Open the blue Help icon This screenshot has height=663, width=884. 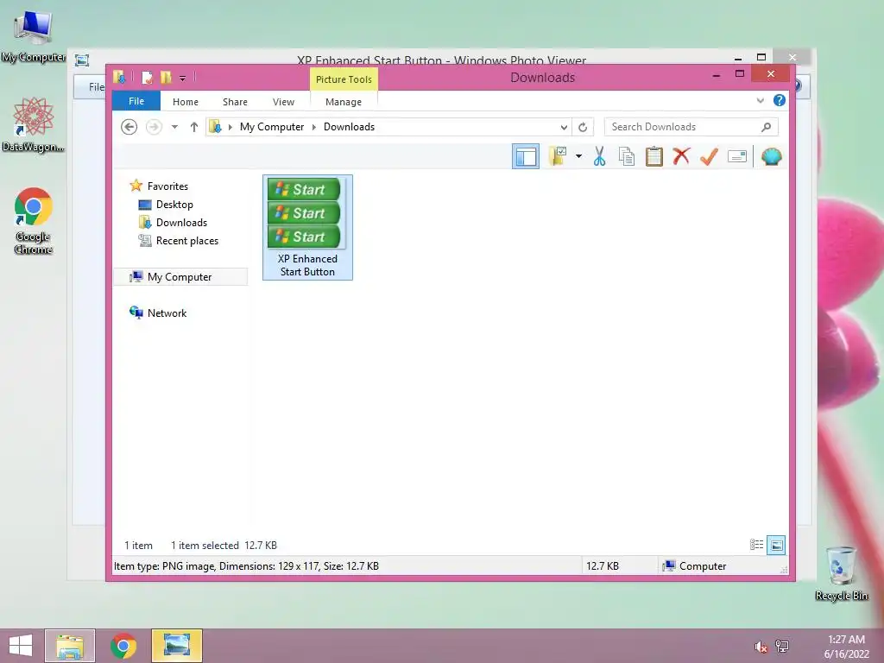point(780,100)
